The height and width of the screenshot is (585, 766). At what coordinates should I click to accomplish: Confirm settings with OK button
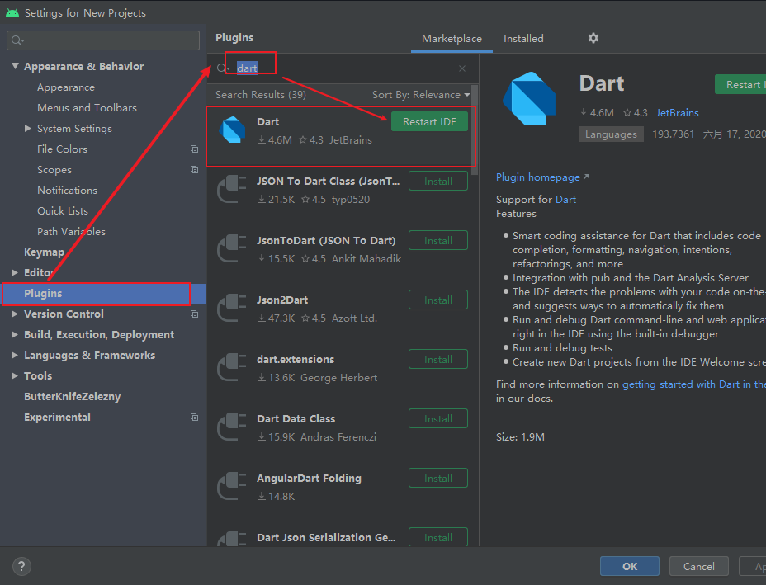tap(630, 567)
